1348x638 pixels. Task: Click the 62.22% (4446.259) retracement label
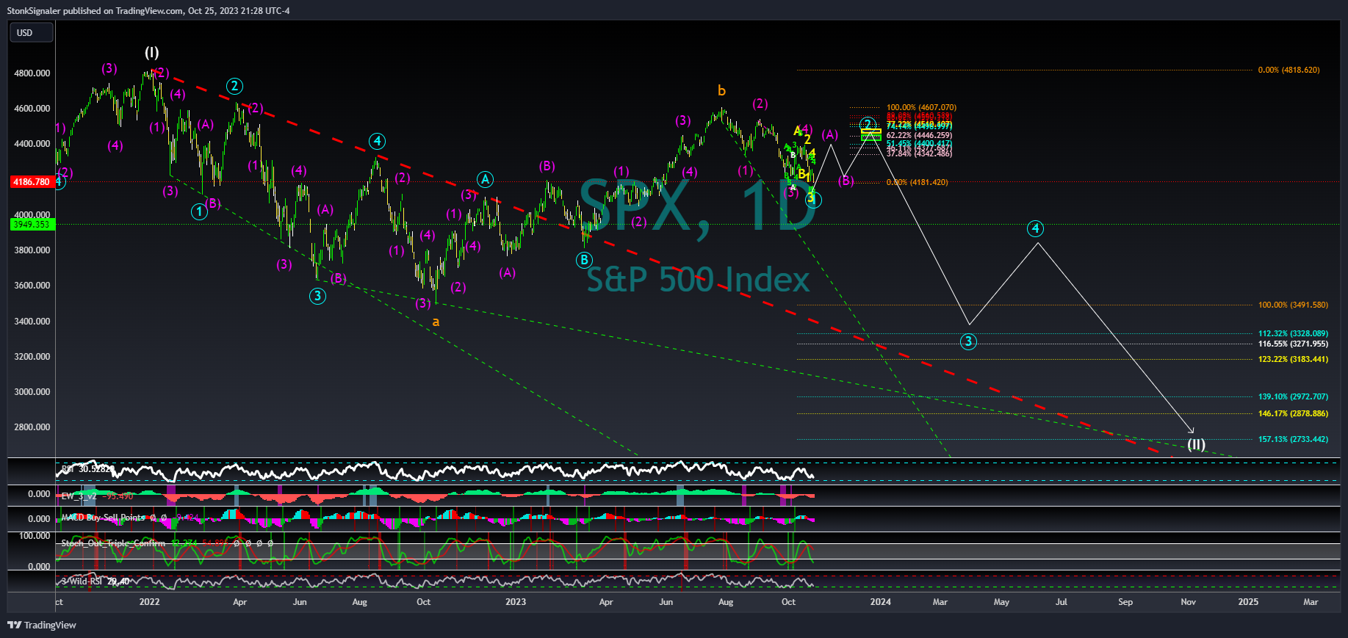click(919, 136)
